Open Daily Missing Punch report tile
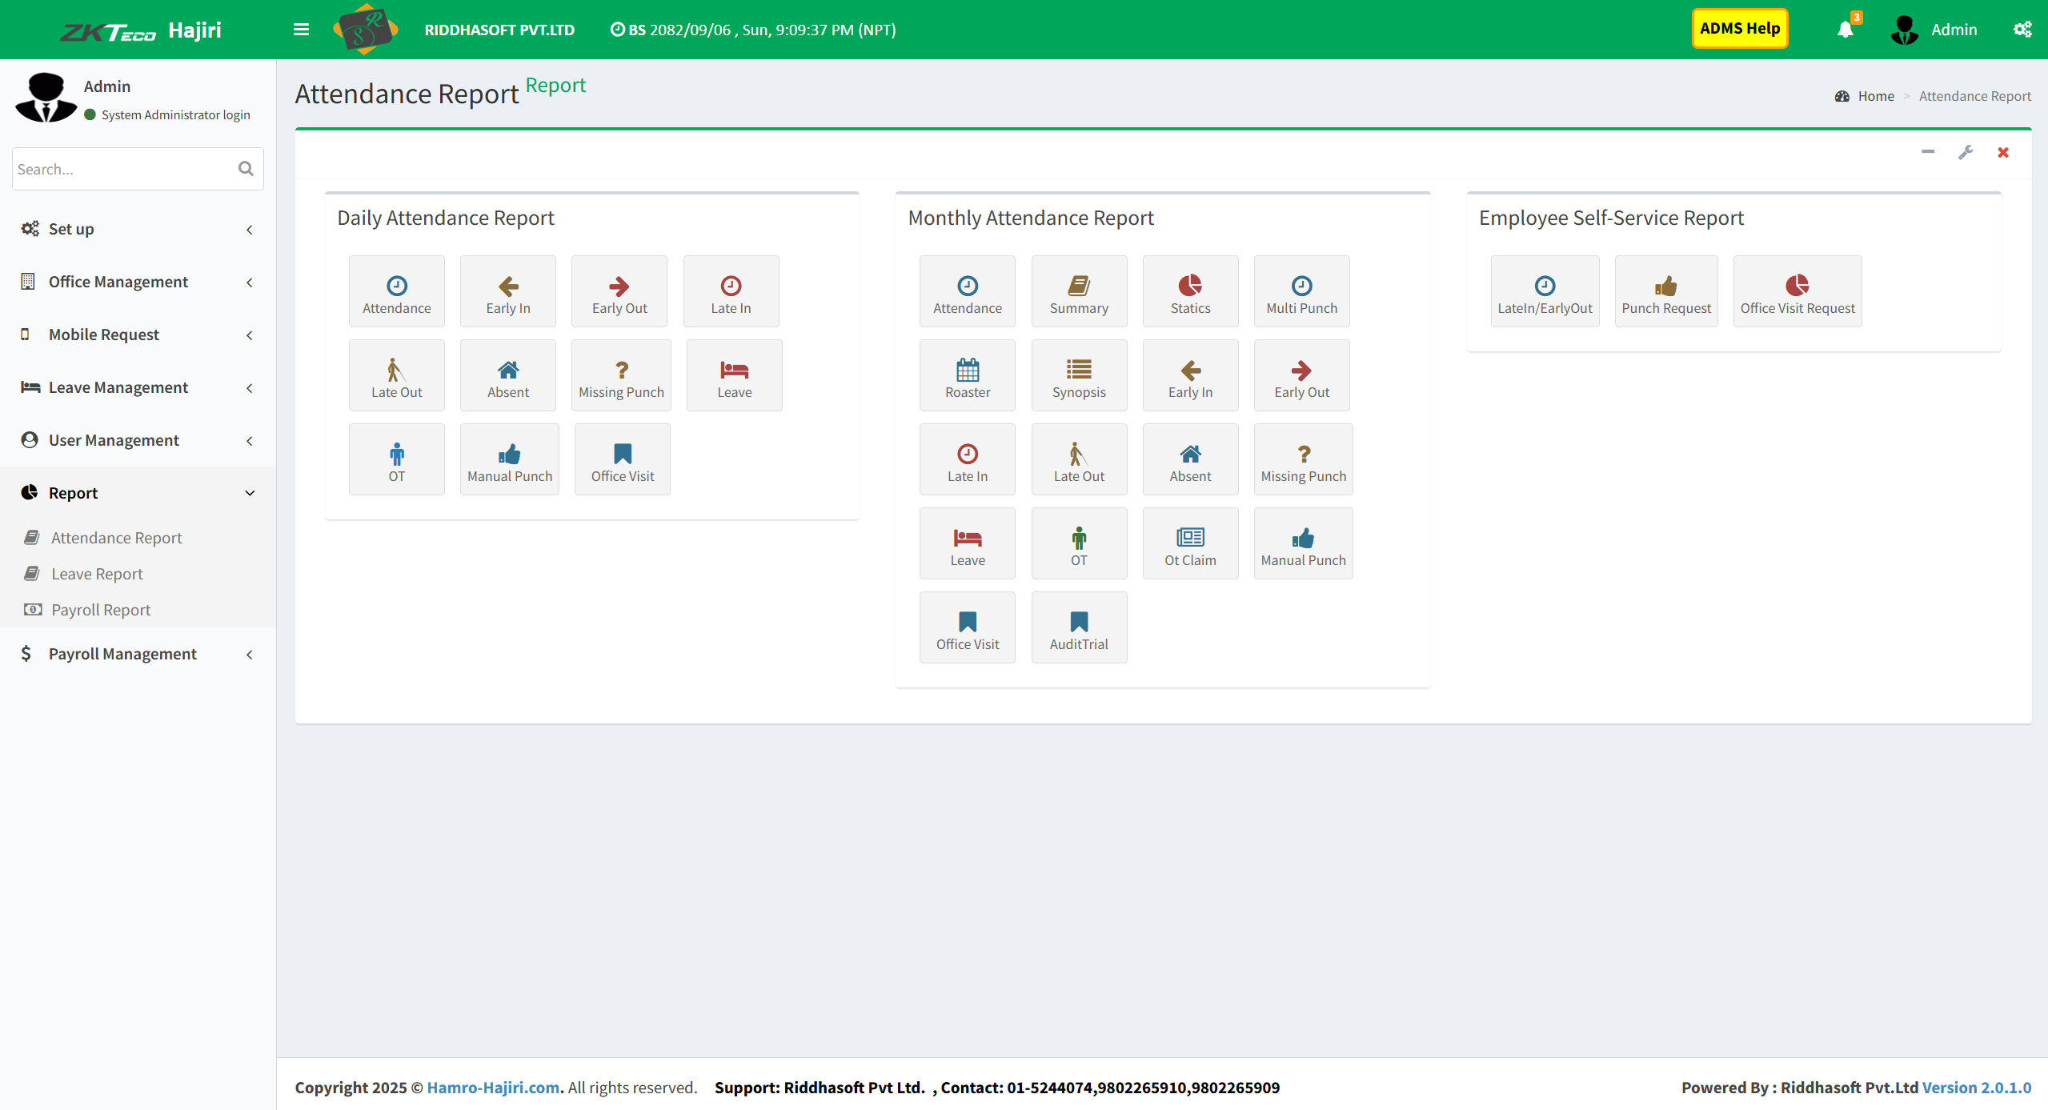Image resolution: width=2048 pixels, height=1110 pixels. tap(621, 377)
